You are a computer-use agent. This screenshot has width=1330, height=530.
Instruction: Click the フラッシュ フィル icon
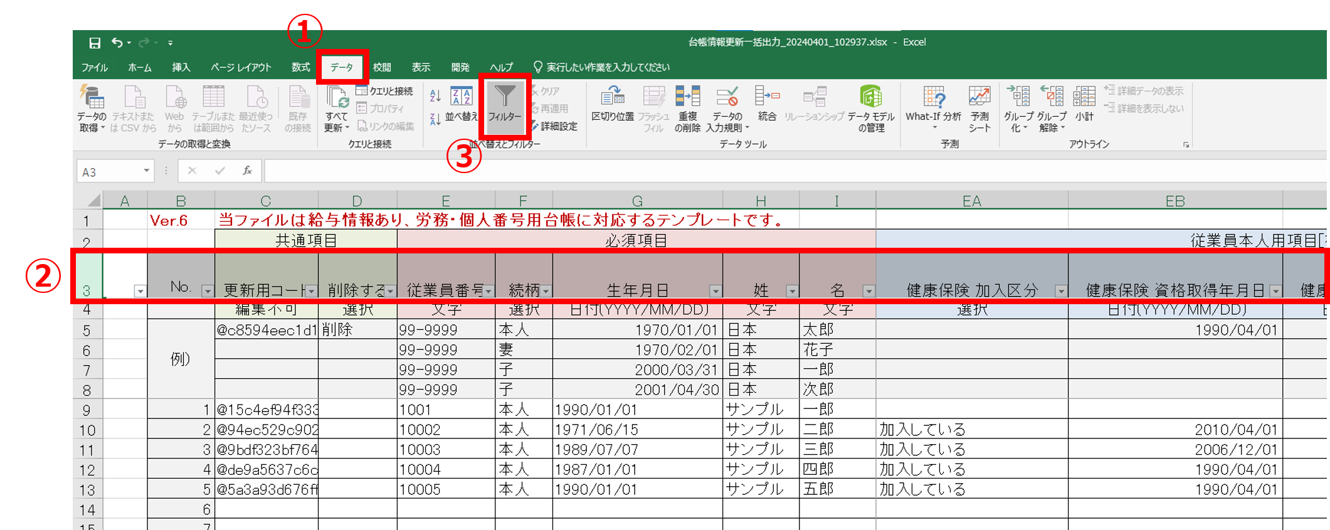click(x=653, y=109)
